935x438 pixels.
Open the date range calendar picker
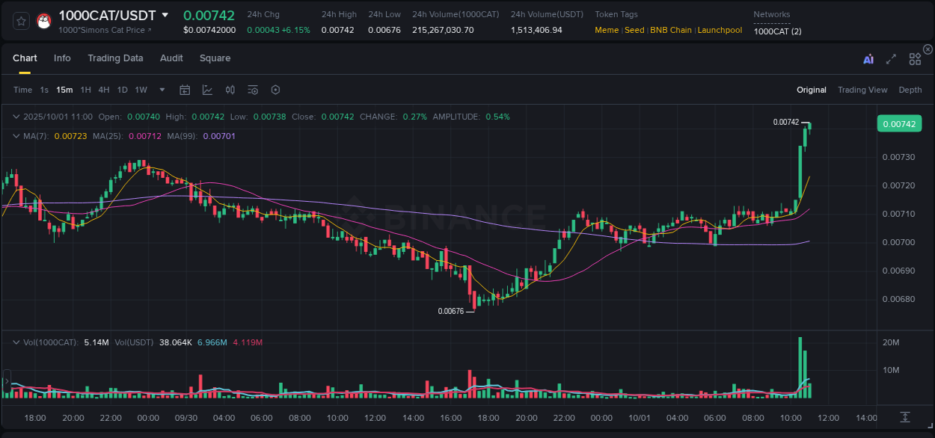click(185, 90)
